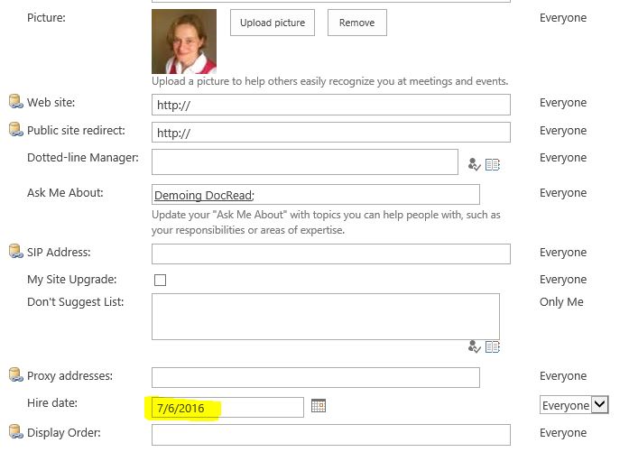Click the Dotted-line Manager input box
The image size is (629, 452).
click(x=305, y=162)
